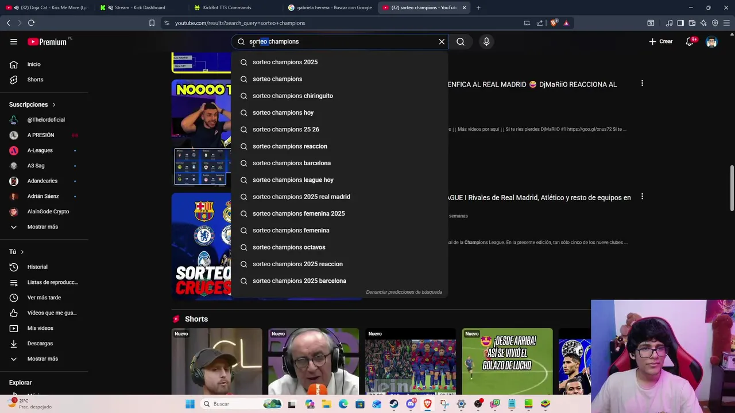Expand Mostrar más below Descargas
This screenshot has width=735, height=413.
point(44,359)
